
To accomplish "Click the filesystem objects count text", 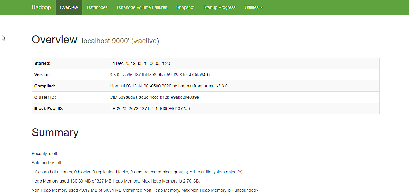I will [137, 172].
